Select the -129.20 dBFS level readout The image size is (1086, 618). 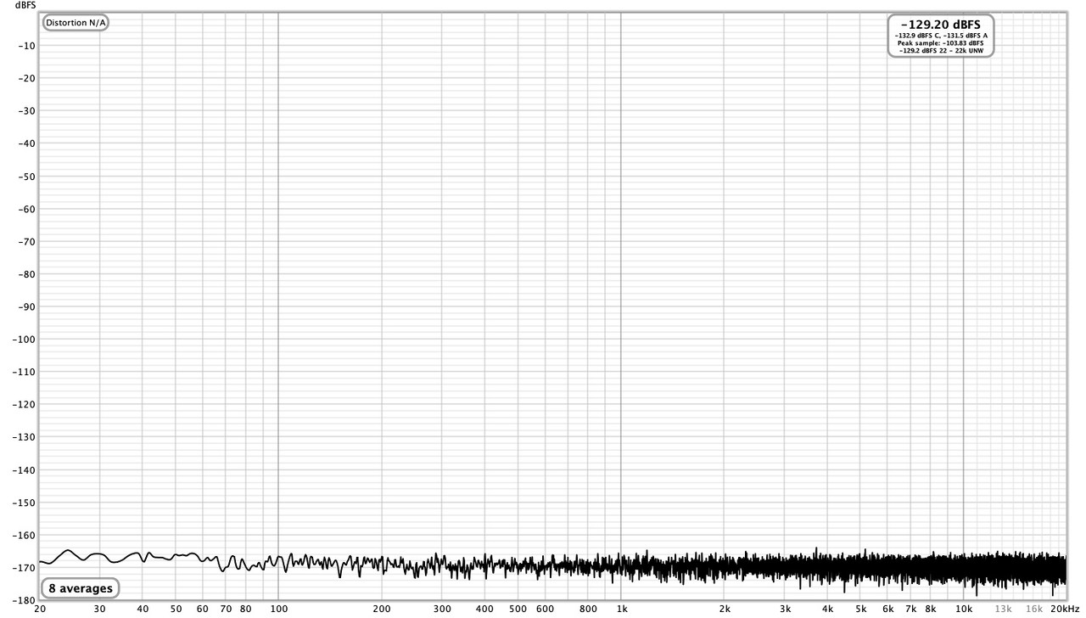point(941,25)
